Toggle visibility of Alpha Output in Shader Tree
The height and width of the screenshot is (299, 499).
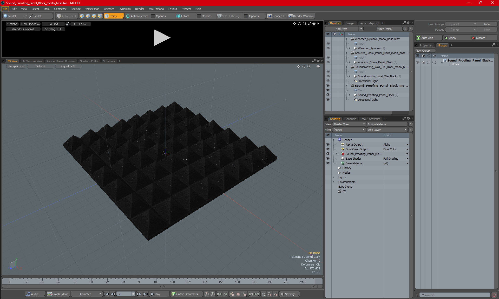point(328,145)
